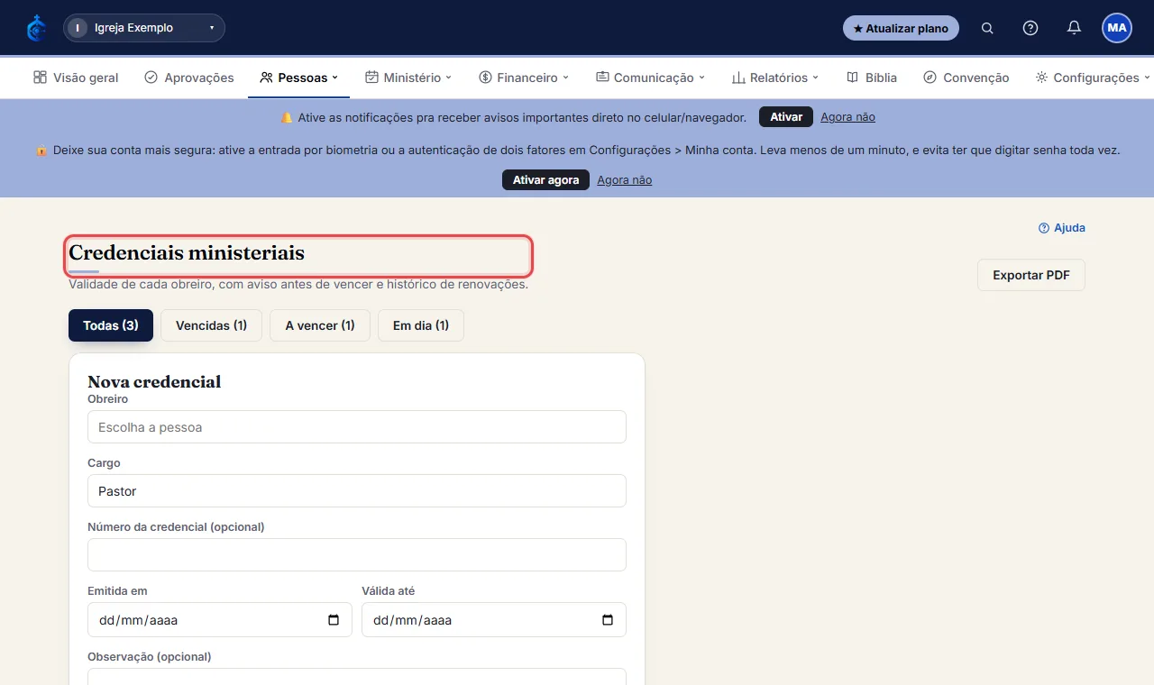Screen dimensions: 1154x685
Task: Expand the Configurações menu
Action: (x=1093, y=78)
